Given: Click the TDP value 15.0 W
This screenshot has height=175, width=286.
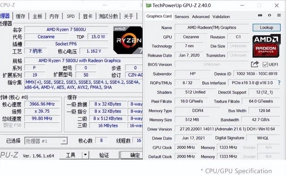Looking at the screenshot, I should [x=98, y=37].
